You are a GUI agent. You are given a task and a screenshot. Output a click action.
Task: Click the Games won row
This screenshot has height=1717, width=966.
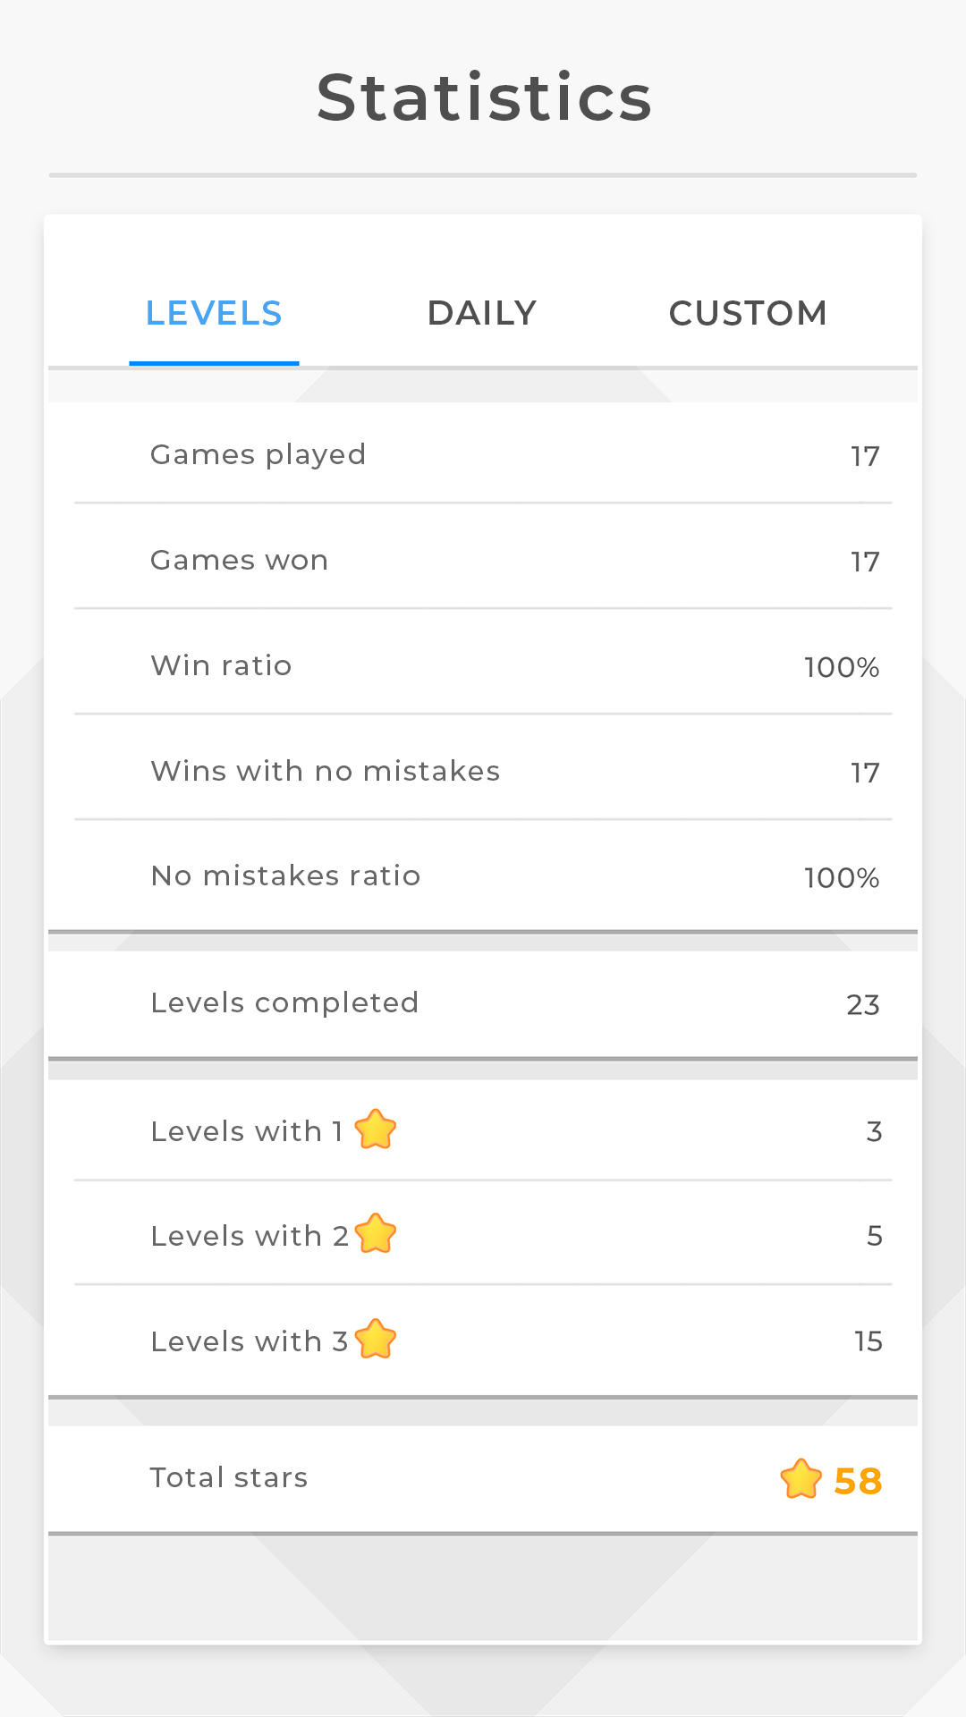pyautogui.click(x=483, y=560)
